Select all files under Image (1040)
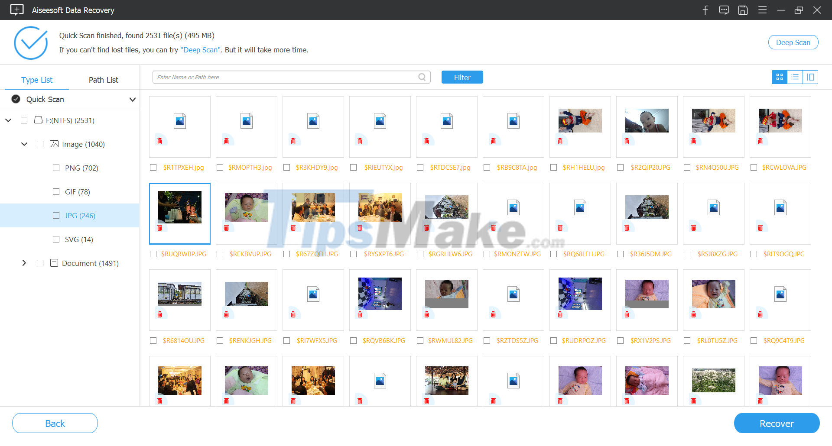Screen dimensions: 832x446 tap(40, 144)
